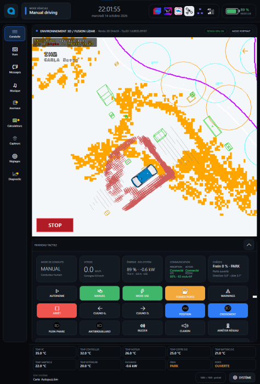
Task: Toggle the Position lights button
Action: pos(185,310)
